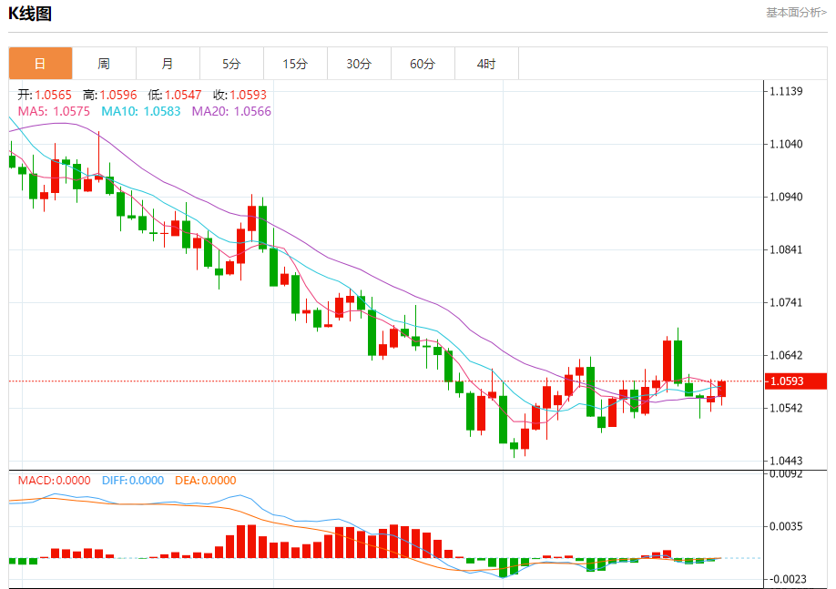
Task: Click the DIFF value label
Action: tap(133, 481)
